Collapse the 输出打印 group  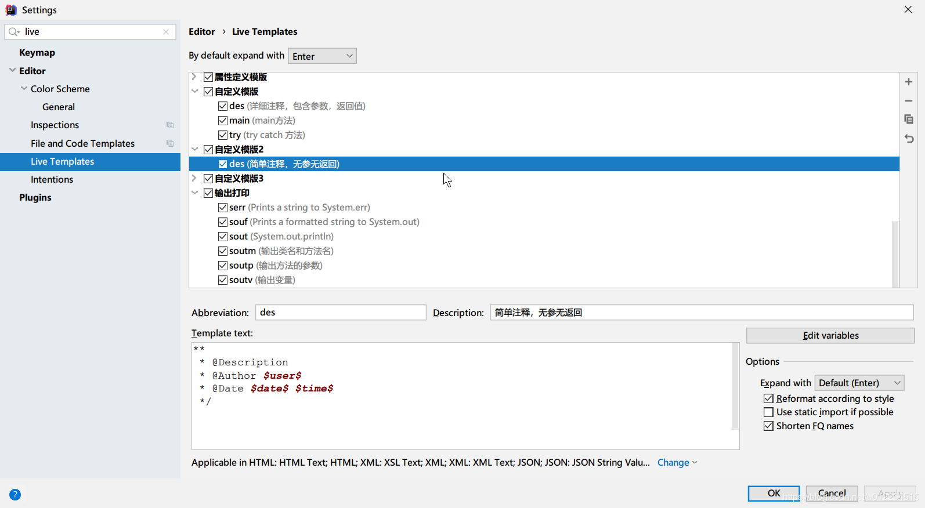pyautogui.click(x=194, y=193)
